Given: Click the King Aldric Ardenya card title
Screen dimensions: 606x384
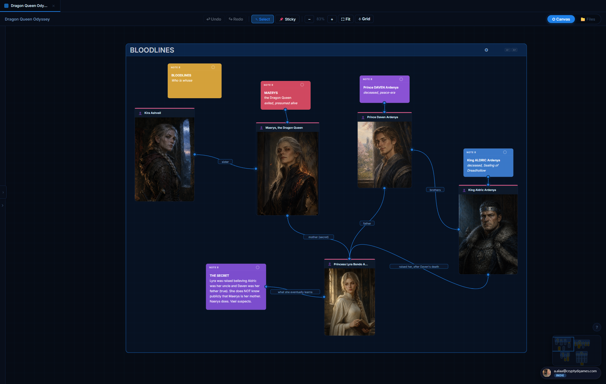Looking at the screenshot, I should coord(482,190).
